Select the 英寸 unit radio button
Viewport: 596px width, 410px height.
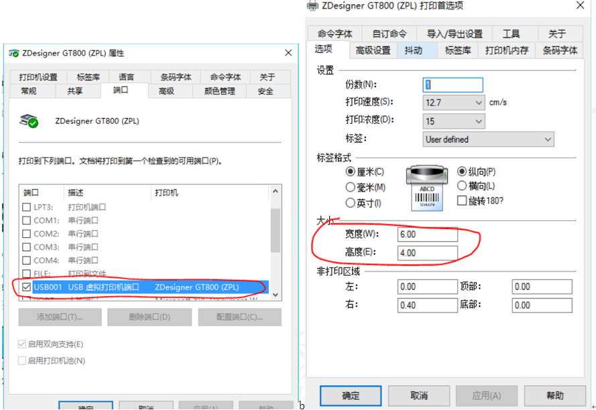pyautogui.click(x=350, y=203)
